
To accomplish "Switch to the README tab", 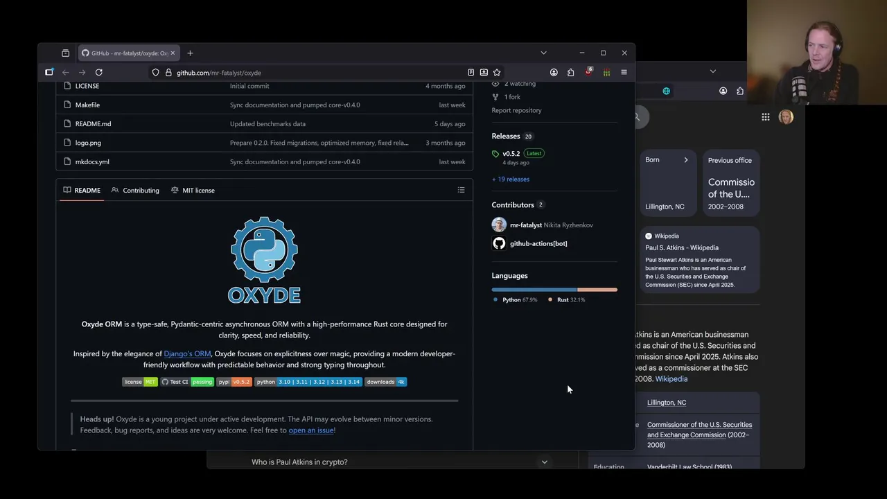I will (82, 190).
